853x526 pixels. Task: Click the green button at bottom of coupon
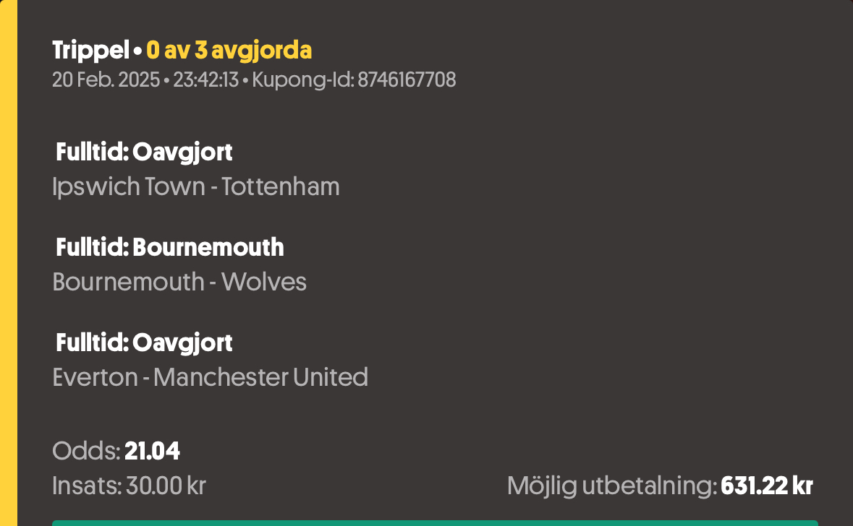click(x=436, y=523)
